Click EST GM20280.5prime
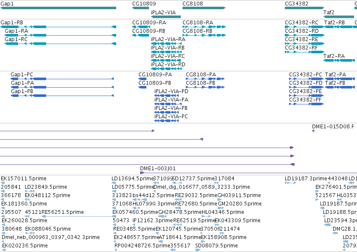Screen dimensions: 357x252 220,208
